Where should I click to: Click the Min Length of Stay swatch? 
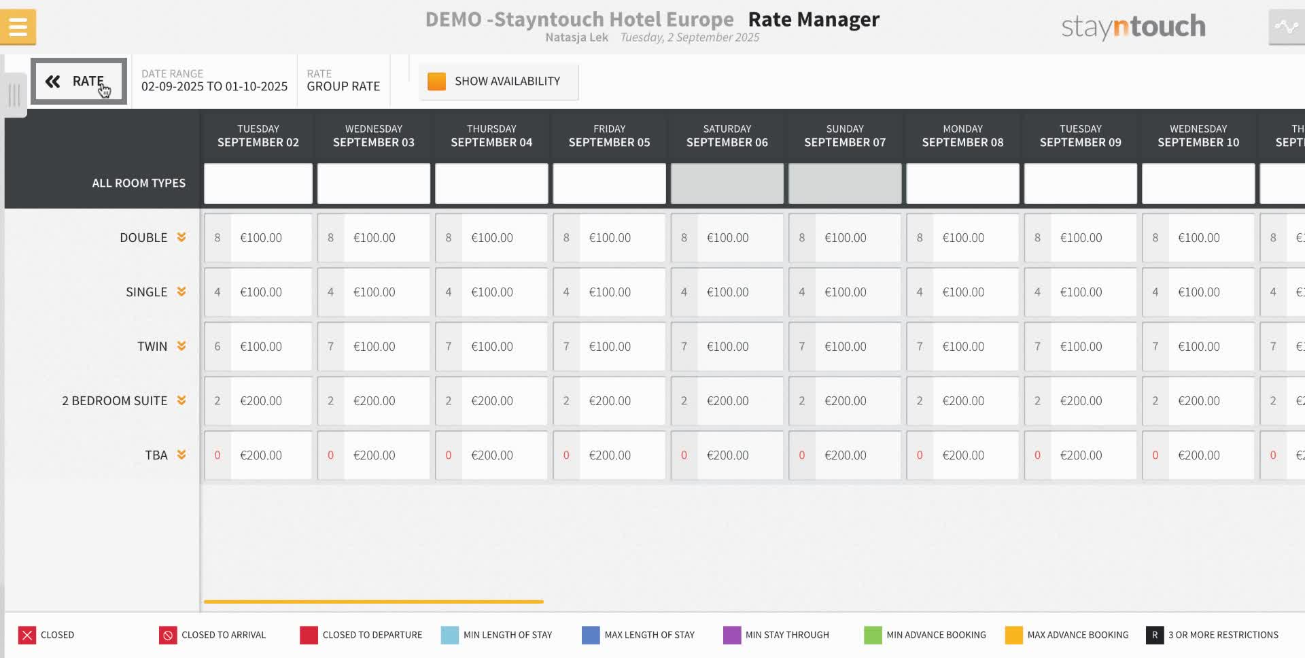450,635
